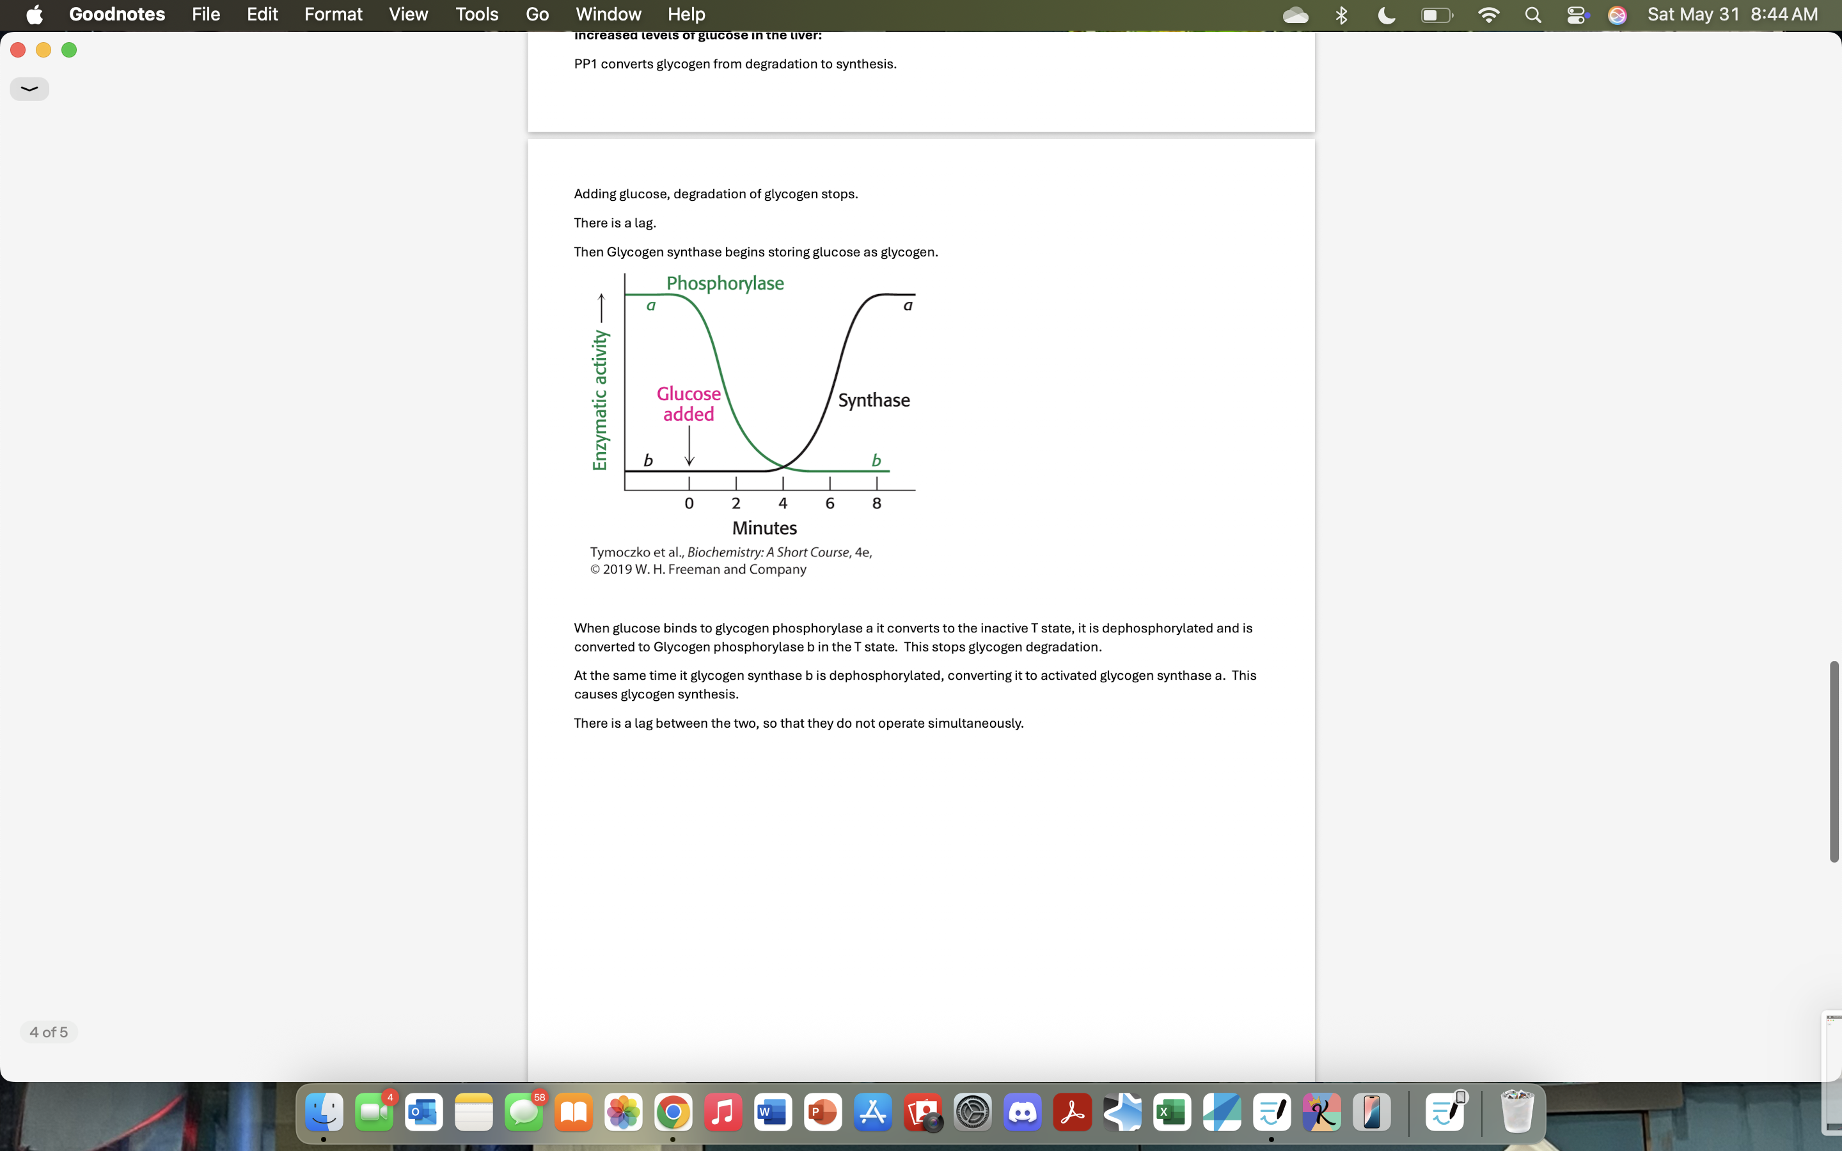Open the GoodNotes icon in the Dock

tap(1273, 1111)
